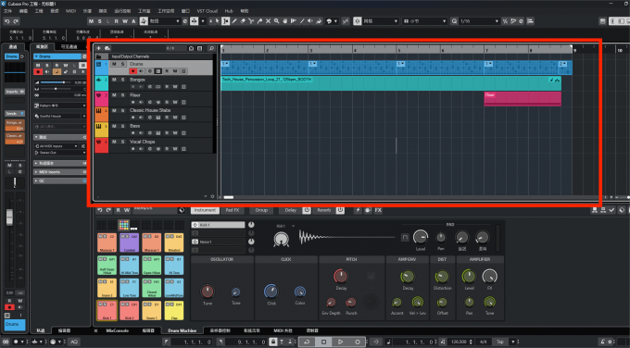Solo the Riser track
The image size is (630, 348).
122,95
